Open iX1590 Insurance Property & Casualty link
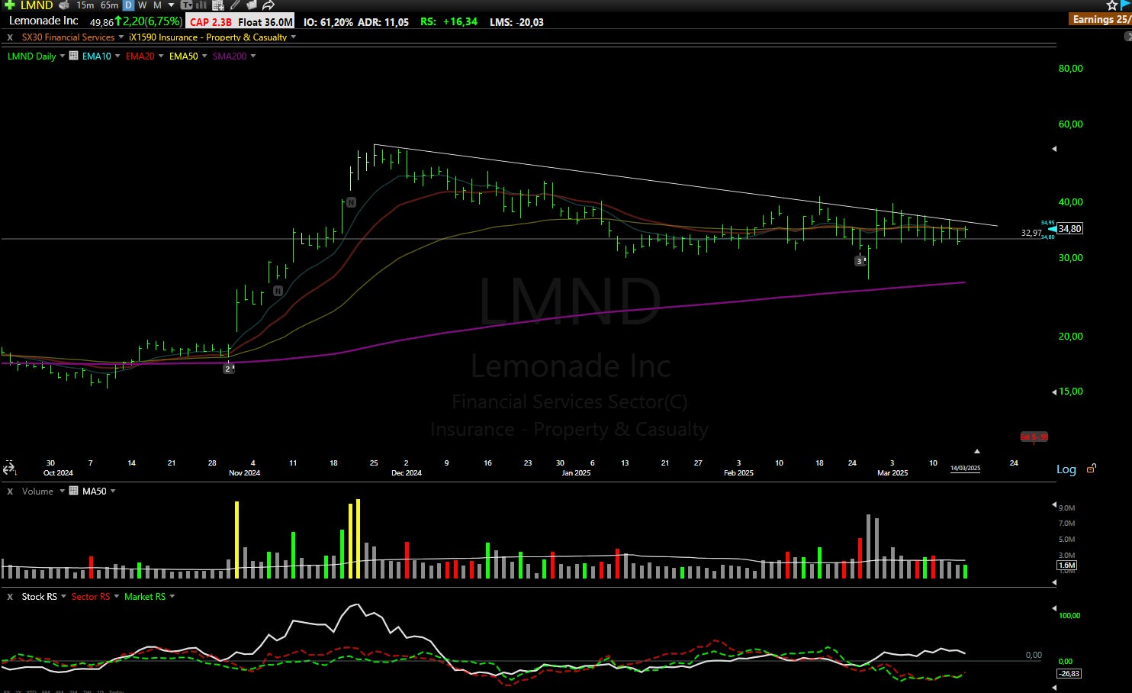 207,37
